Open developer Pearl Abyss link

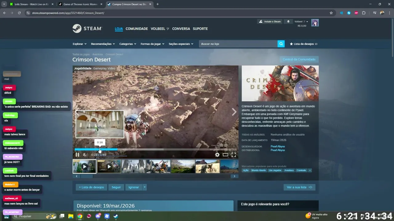pyautogui.click(x=278, y=146)
